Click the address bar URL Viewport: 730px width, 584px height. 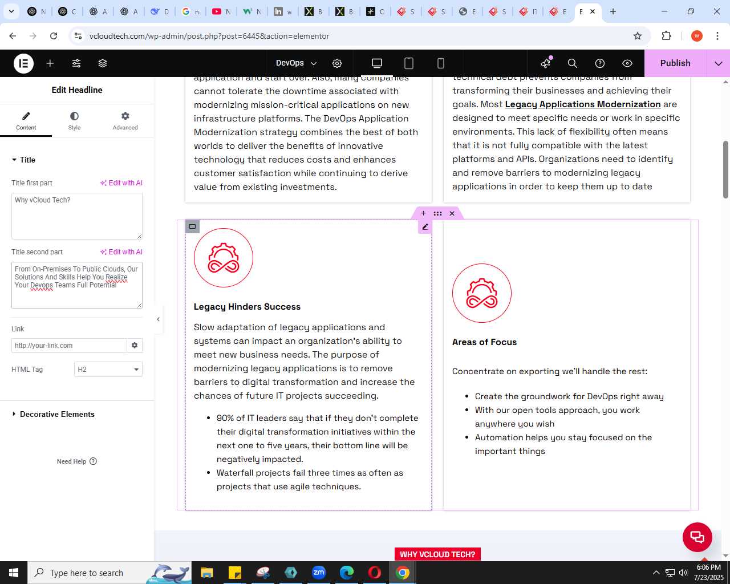coord(209,36)
